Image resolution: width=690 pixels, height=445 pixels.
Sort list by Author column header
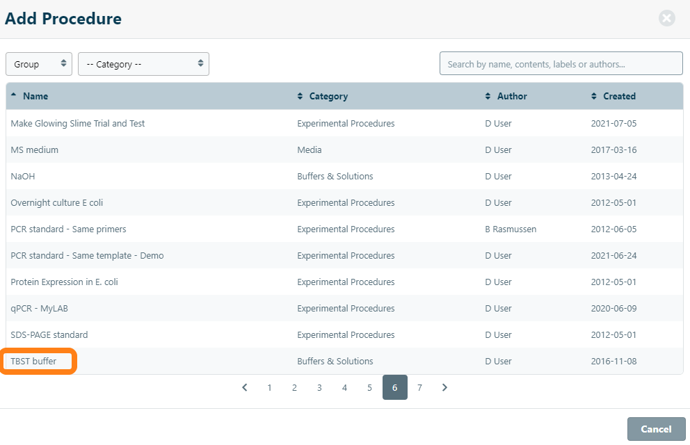(x=511, y=96)
